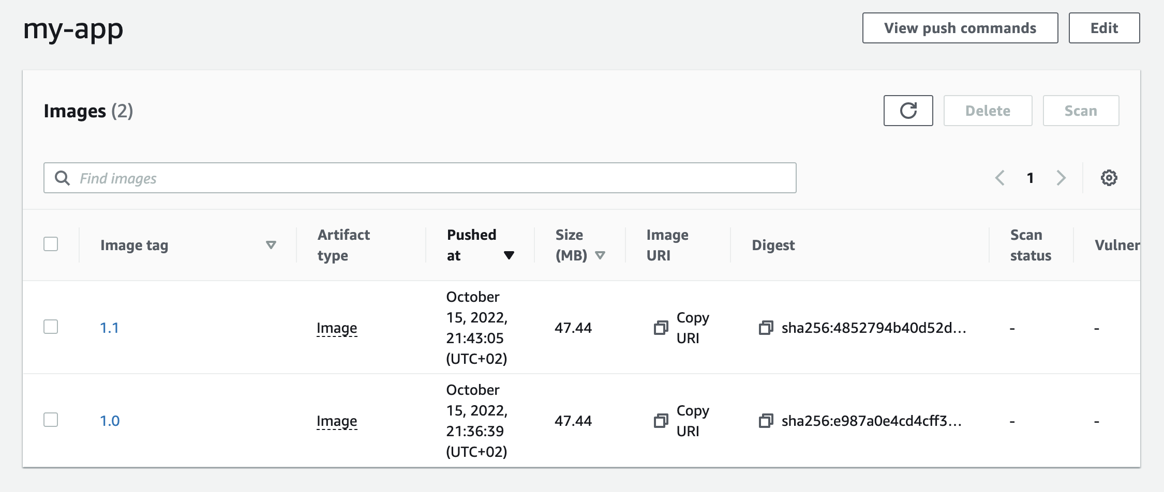Click page number 1 in pagination
Screen dimensions: 1164x492
[x=1030, y=178]
